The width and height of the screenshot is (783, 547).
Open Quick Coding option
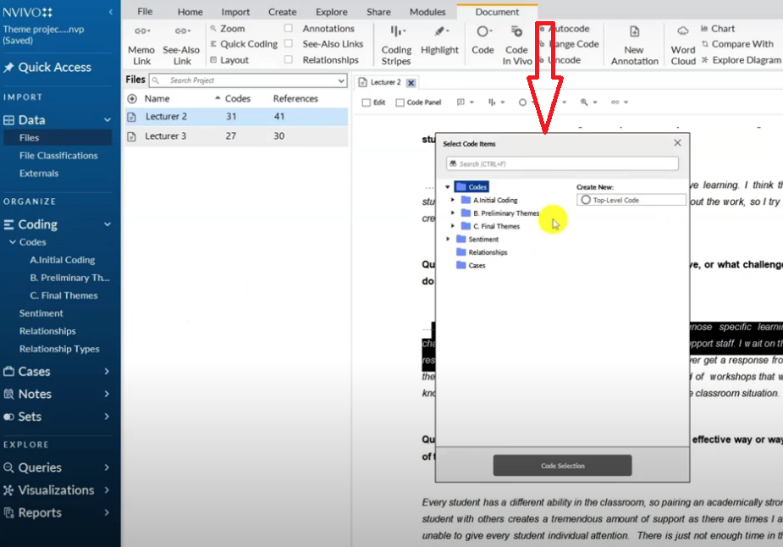point(244,44)
